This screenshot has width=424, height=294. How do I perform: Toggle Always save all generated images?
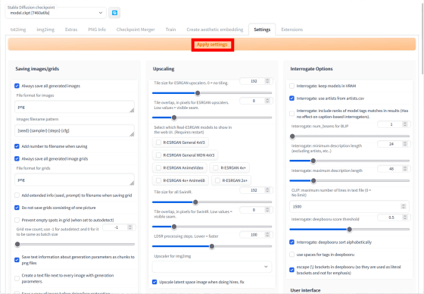tap(17, 86)
